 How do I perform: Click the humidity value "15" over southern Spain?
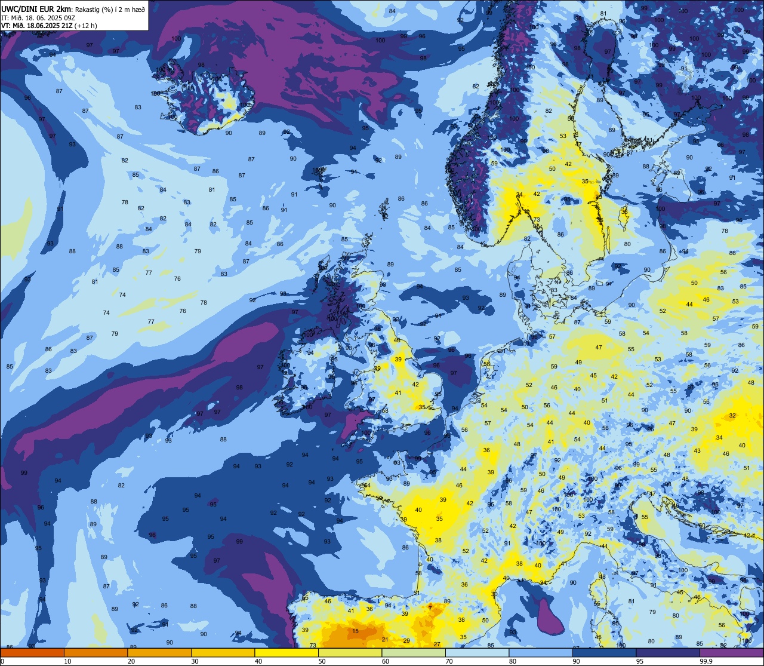(x=356, y=631)
